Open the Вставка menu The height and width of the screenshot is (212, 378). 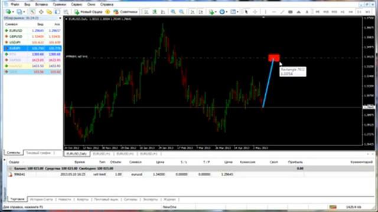click(41, 4)
